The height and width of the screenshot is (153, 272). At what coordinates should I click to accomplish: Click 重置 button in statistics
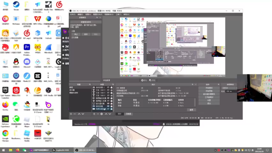click(x=191, y=110)
